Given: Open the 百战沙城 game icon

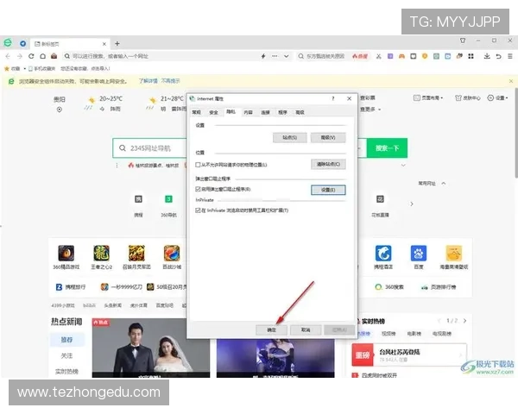Looking at the screenshot, I should coord(172,254).
